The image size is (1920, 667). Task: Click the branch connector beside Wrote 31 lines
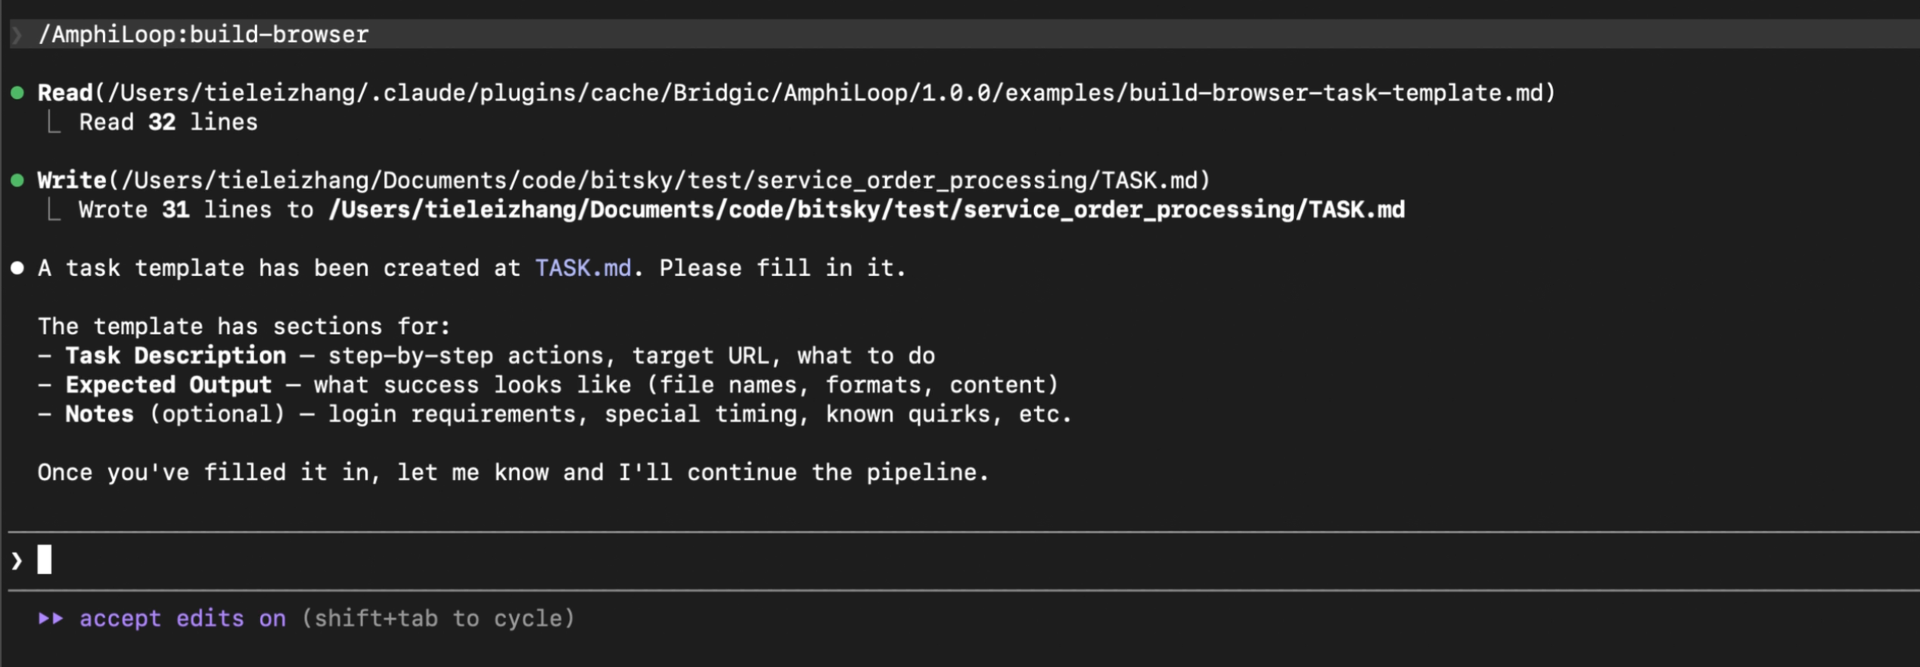[x=53, y=209]
